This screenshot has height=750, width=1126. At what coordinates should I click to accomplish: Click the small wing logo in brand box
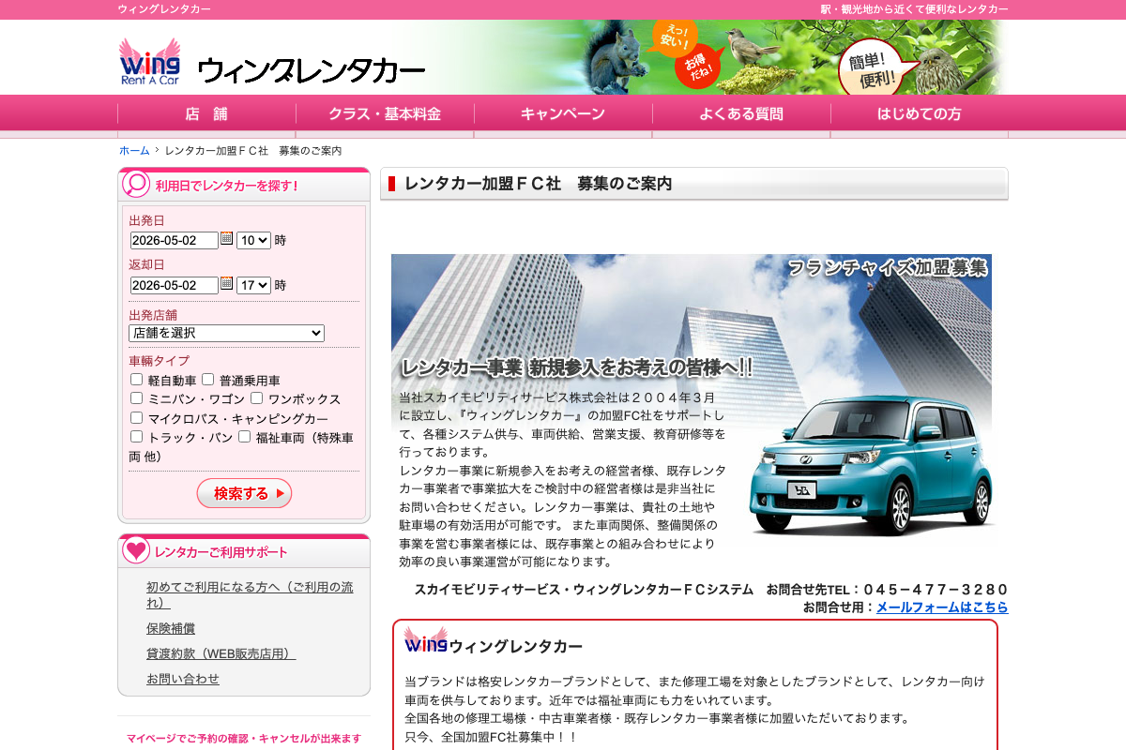(x=426, y=641)
